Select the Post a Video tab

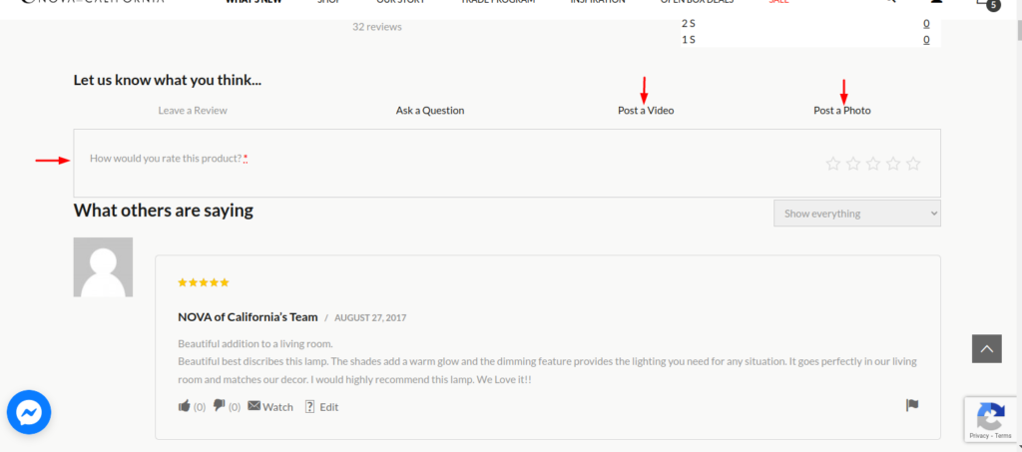645,110
